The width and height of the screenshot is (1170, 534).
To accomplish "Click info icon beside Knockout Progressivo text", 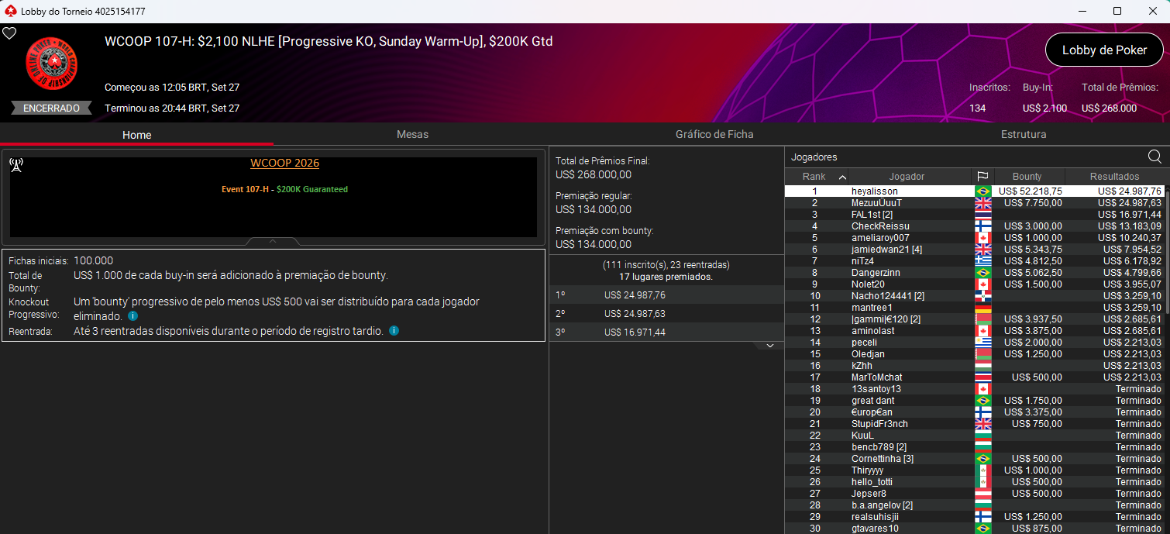I will [132, 316].
